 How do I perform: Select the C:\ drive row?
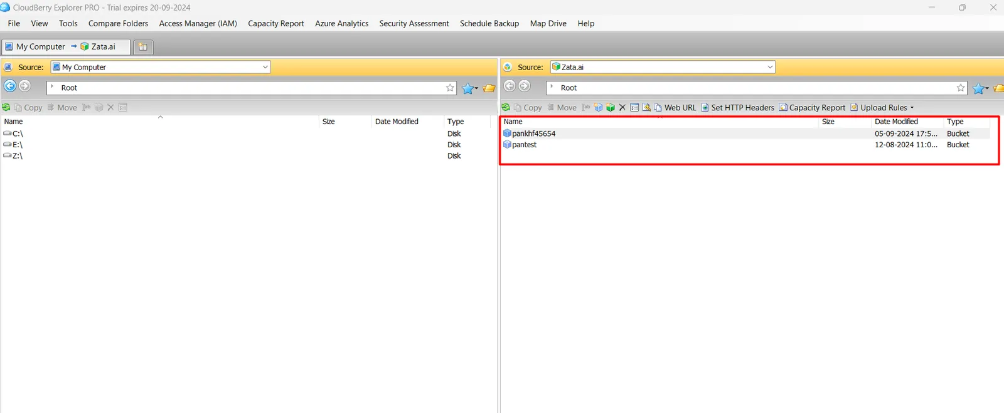(247, 133)
